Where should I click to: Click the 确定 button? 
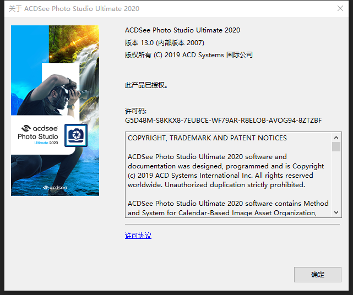(317, 274)
